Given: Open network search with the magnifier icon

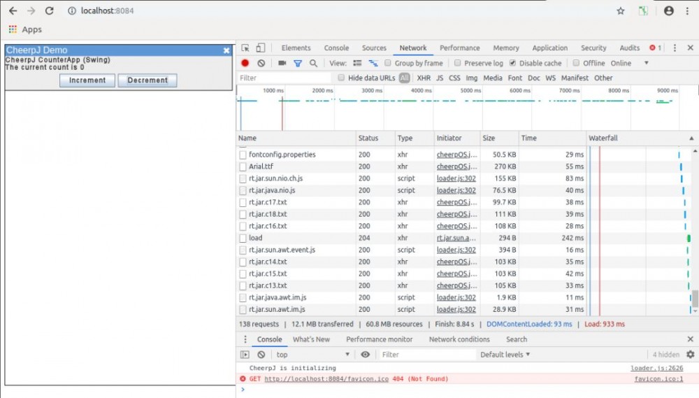Looking at the screenshot, I should [313, 63].
